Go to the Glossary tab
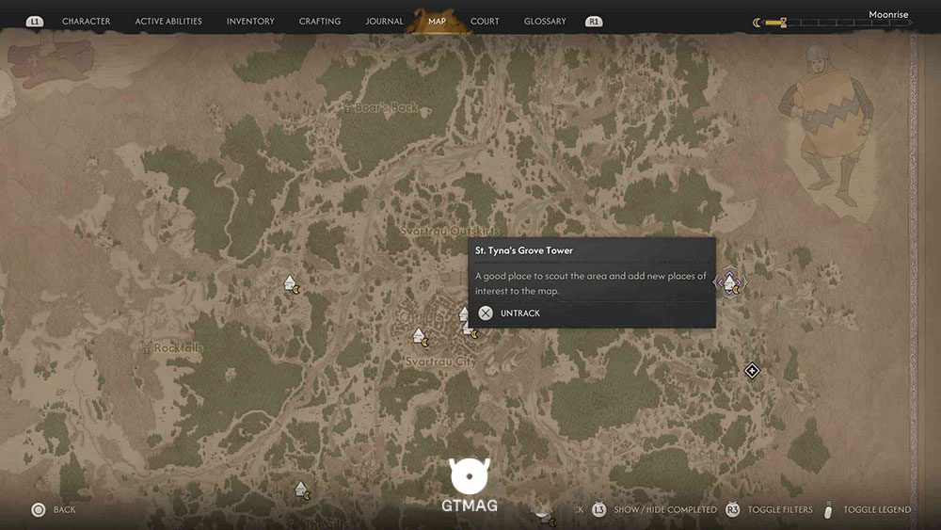 tap(545, 21)
